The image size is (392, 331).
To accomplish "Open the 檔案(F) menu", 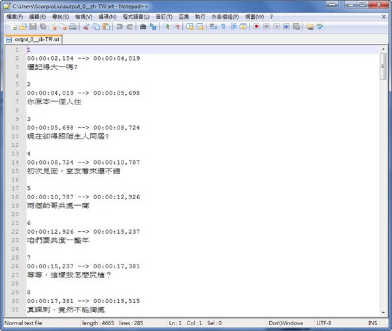I will (15, 17).
